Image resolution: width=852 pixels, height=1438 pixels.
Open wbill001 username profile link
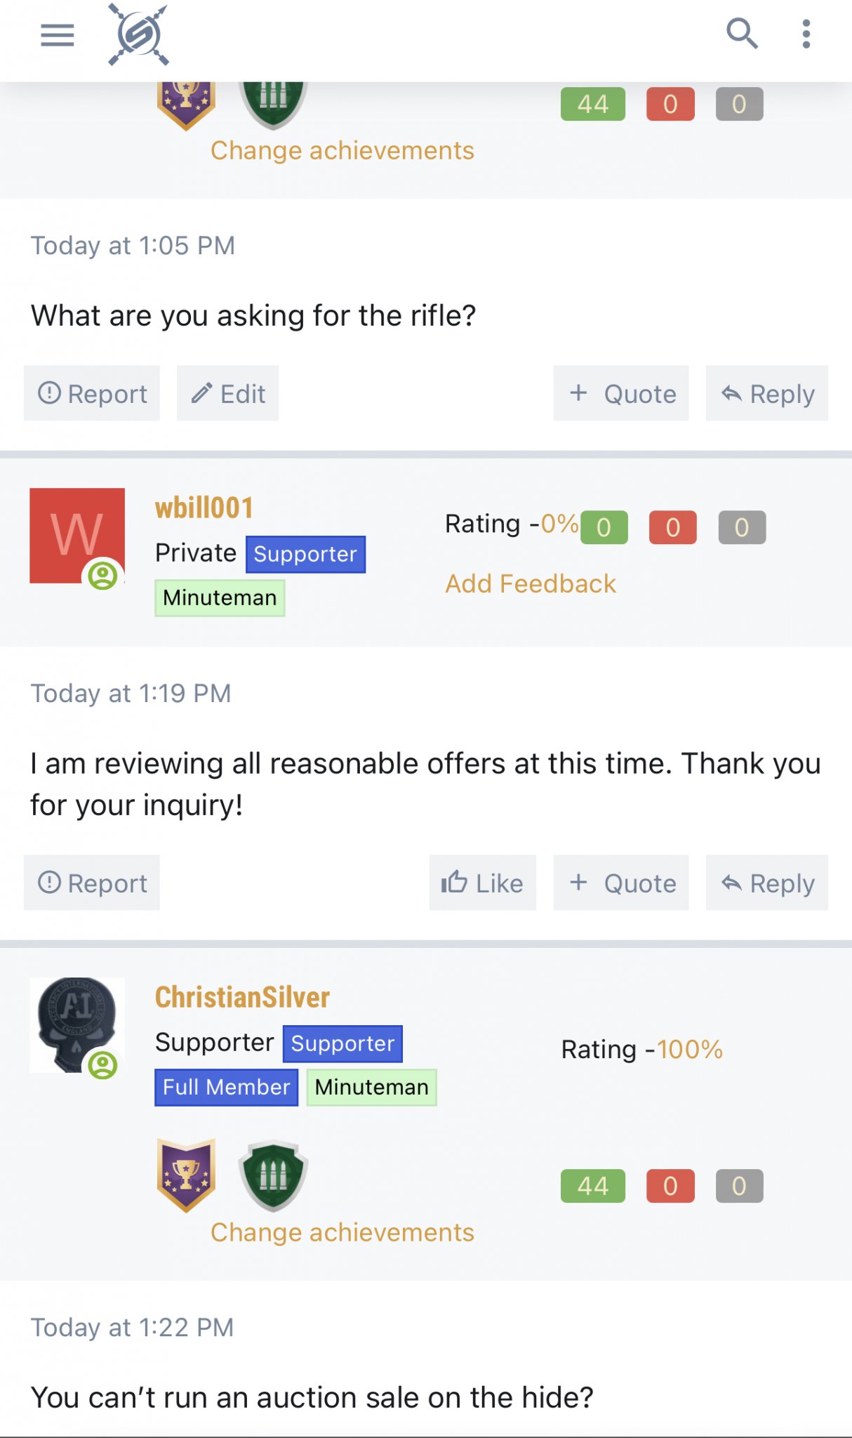click(x=204, y=508)
